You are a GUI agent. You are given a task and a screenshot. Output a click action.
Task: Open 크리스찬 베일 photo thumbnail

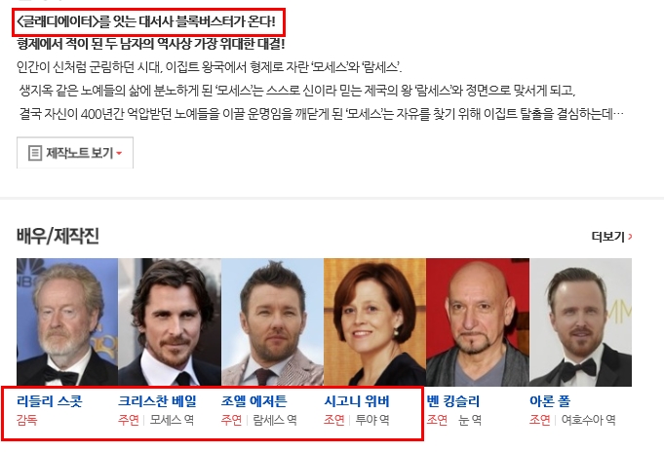click(x=170, y=322)
